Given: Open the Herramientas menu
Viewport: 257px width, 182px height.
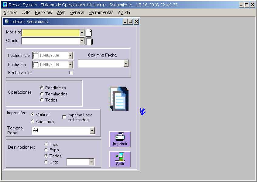Looking at the screenshot, I should click(x=101, y=12).
